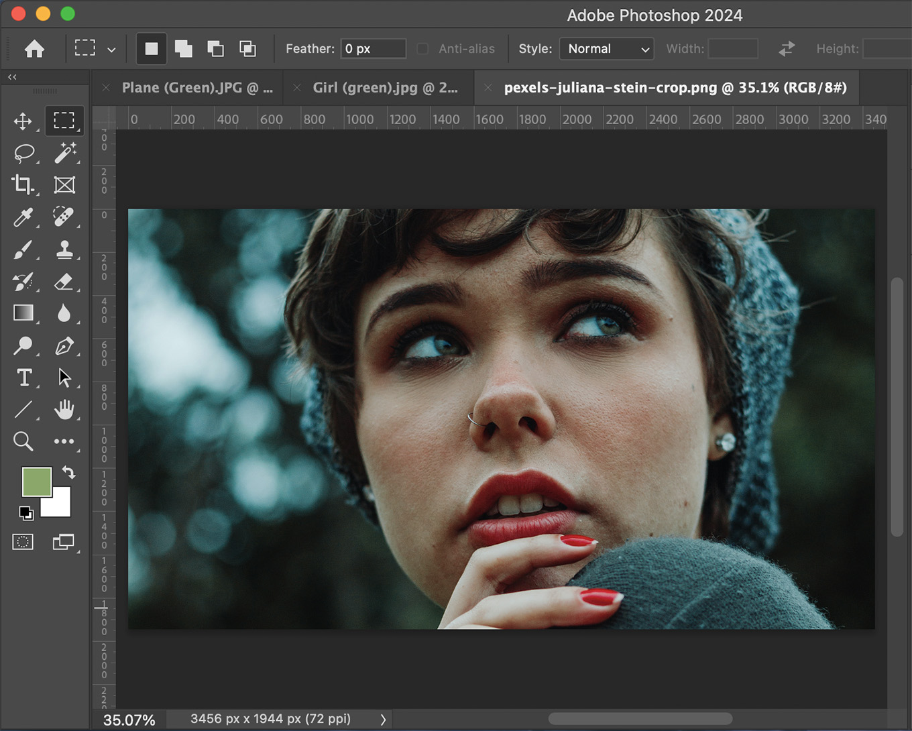
Task: Expand the status bar info arrow
Action: coord(383,719)
